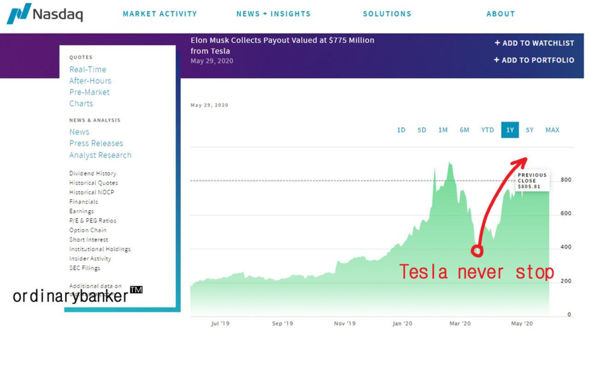
Task: View Dividend History
Action: 93,173
